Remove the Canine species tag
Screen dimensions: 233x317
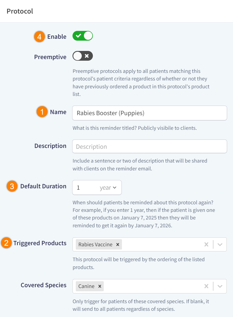coord(99,286)
